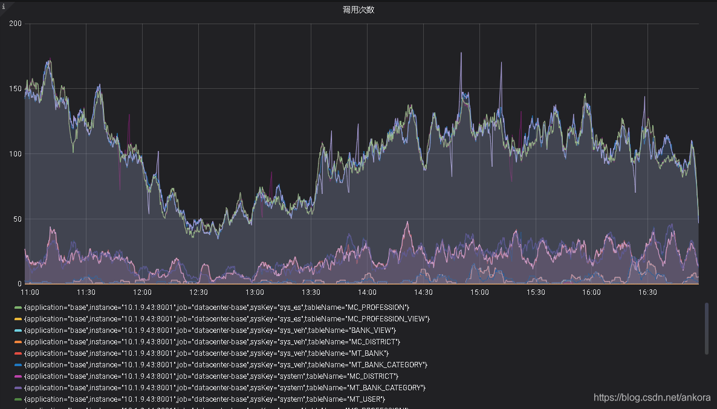Toggle sys_veh BANK_VIEW legend series

pos(210,330)
